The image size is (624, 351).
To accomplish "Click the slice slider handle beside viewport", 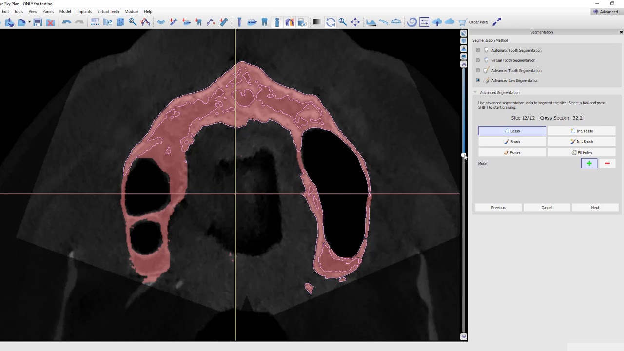I will point(463,155).
